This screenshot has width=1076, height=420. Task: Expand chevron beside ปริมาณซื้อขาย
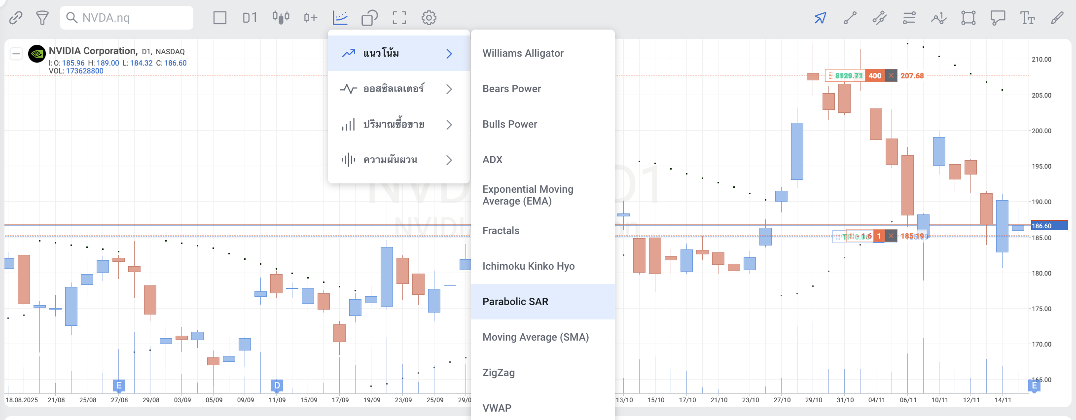pyautogui.click(x=449, y=124)
